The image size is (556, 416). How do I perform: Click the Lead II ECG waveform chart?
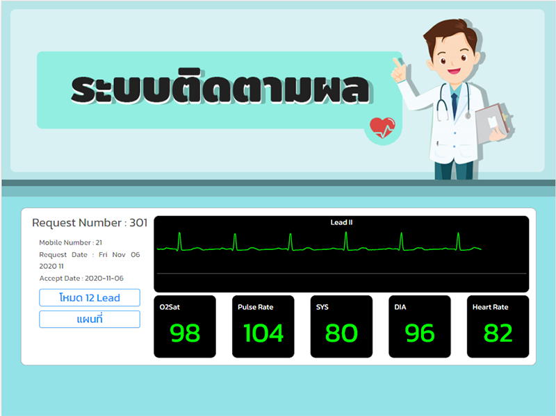[x=341, y=254]
